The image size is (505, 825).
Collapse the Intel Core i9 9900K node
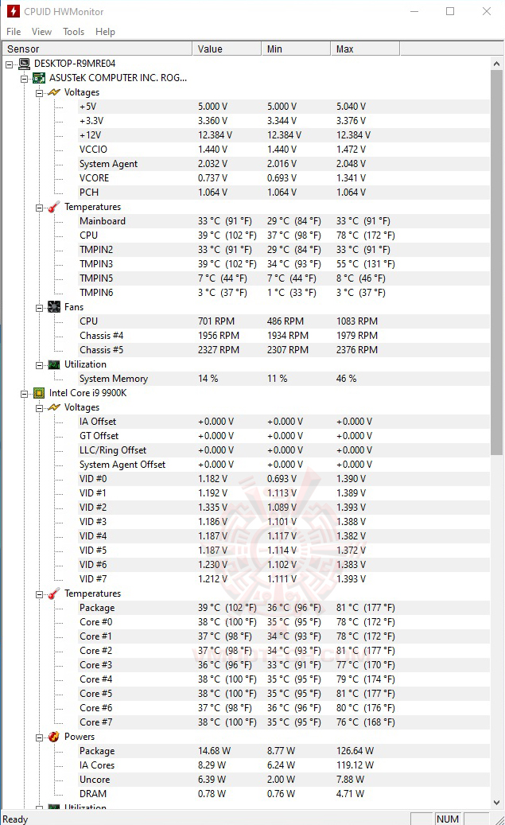(25, 393)
